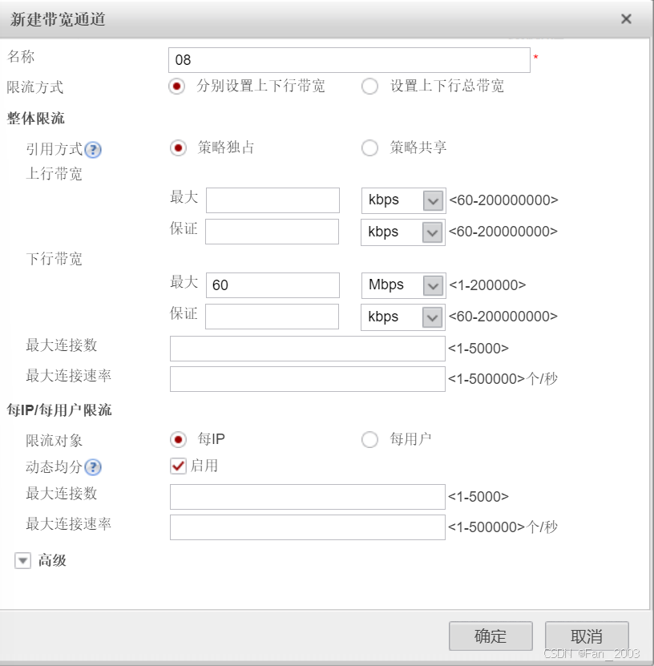Click the 整体限流 section heading
Viewport: 654px width, 666px height.
(36, 118)
